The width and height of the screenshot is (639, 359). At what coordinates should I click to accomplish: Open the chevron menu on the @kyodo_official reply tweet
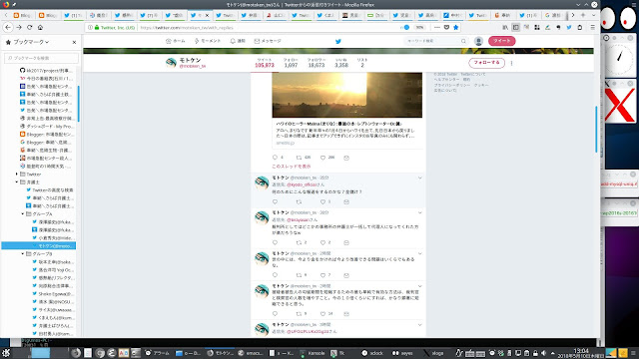click(x=419, y=178)
